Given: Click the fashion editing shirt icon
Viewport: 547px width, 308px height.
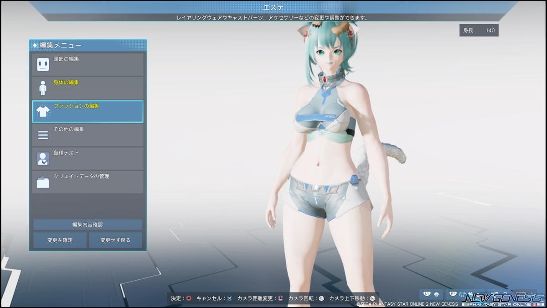Looking at the screenshot, I should (43, 111).
